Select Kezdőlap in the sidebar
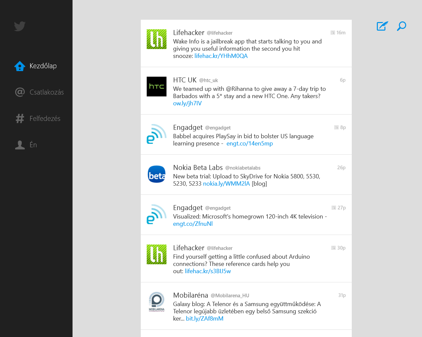This screenshot has height=337, width=422. (43, 66)
